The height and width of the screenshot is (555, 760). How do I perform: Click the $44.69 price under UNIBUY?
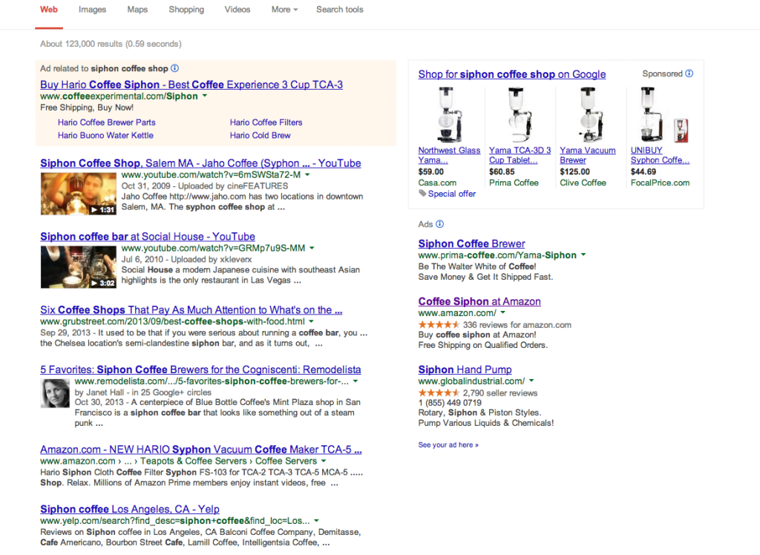(643, 171)
